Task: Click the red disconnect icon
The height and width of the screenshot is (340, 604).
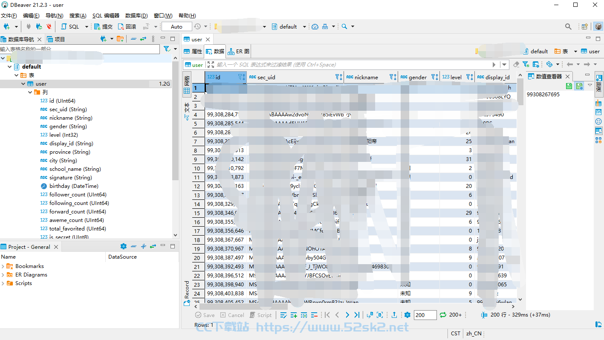Action: click(49, 26)
